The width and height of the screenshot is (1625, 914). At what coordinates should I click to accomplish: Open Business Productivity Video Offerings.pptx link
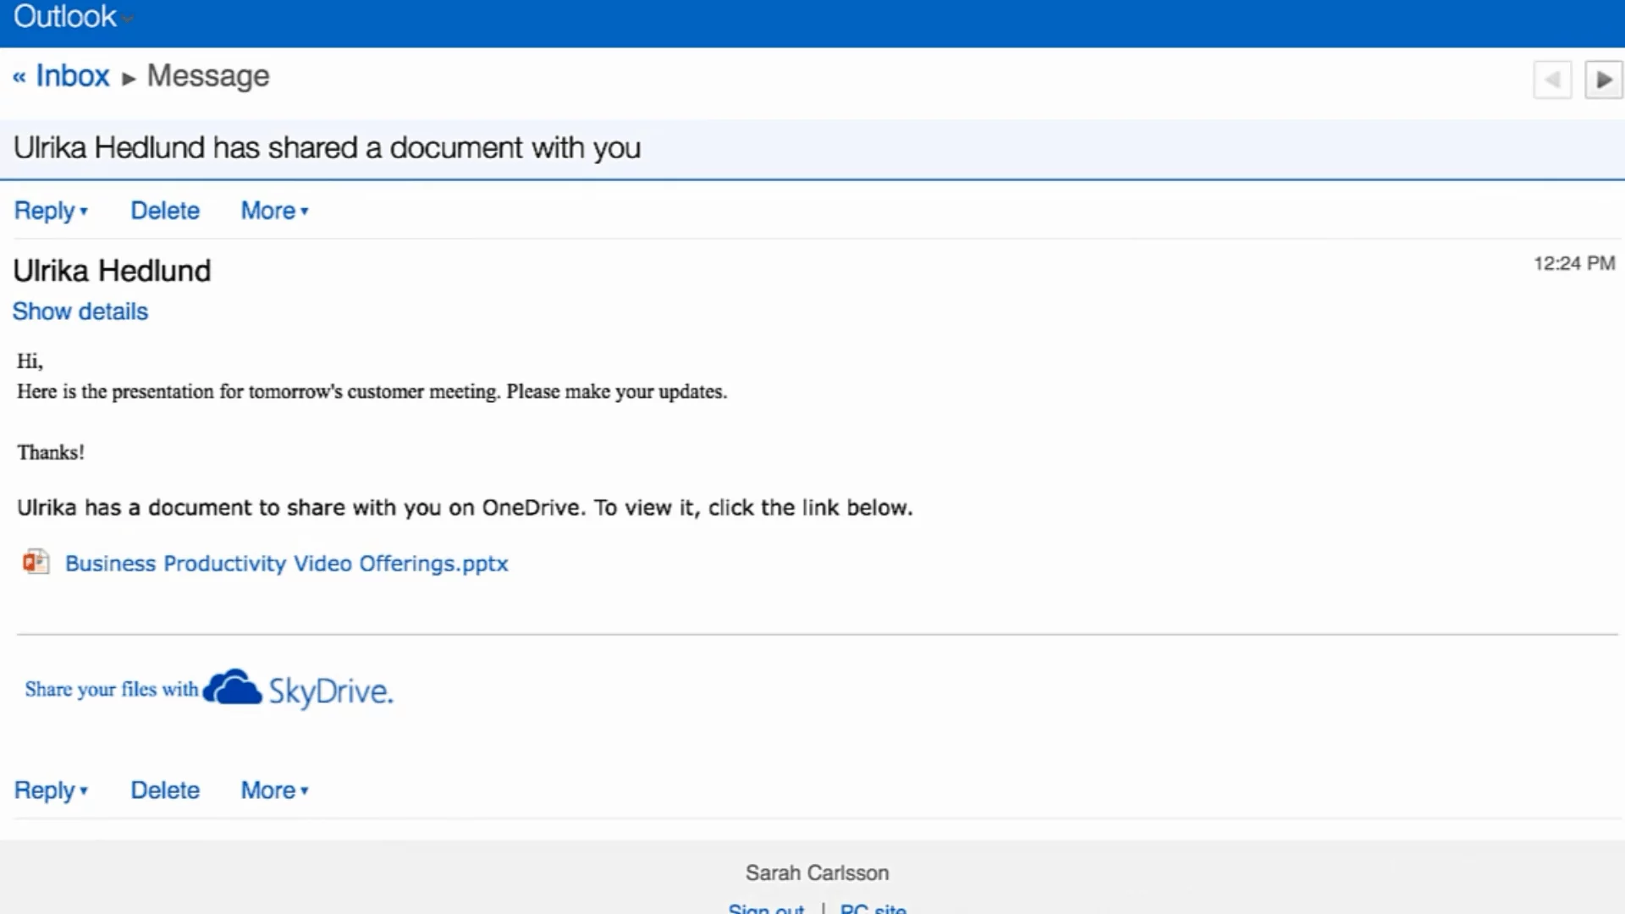(x=286, y=564)
